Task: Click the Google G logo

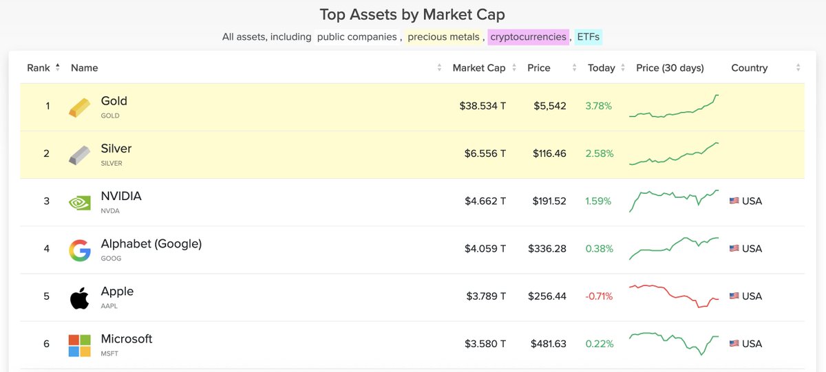Action: (80, 250)
